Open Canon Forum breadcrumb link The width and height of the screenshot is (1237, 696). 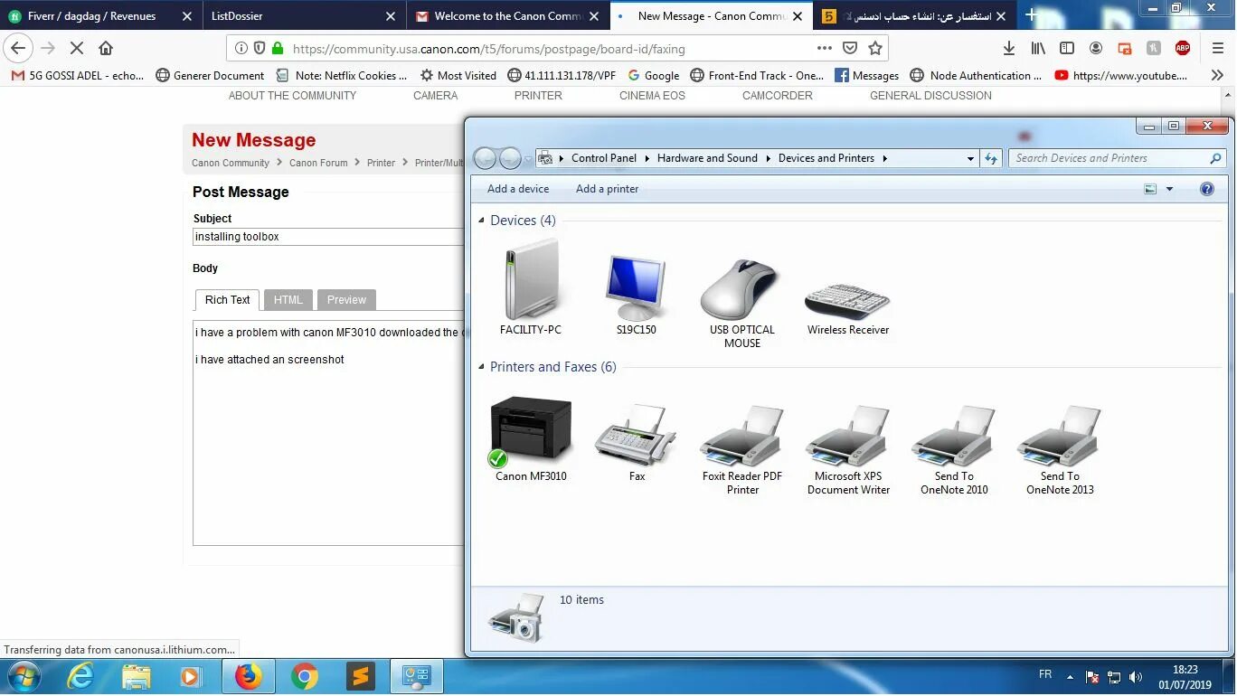click(318, 163)
